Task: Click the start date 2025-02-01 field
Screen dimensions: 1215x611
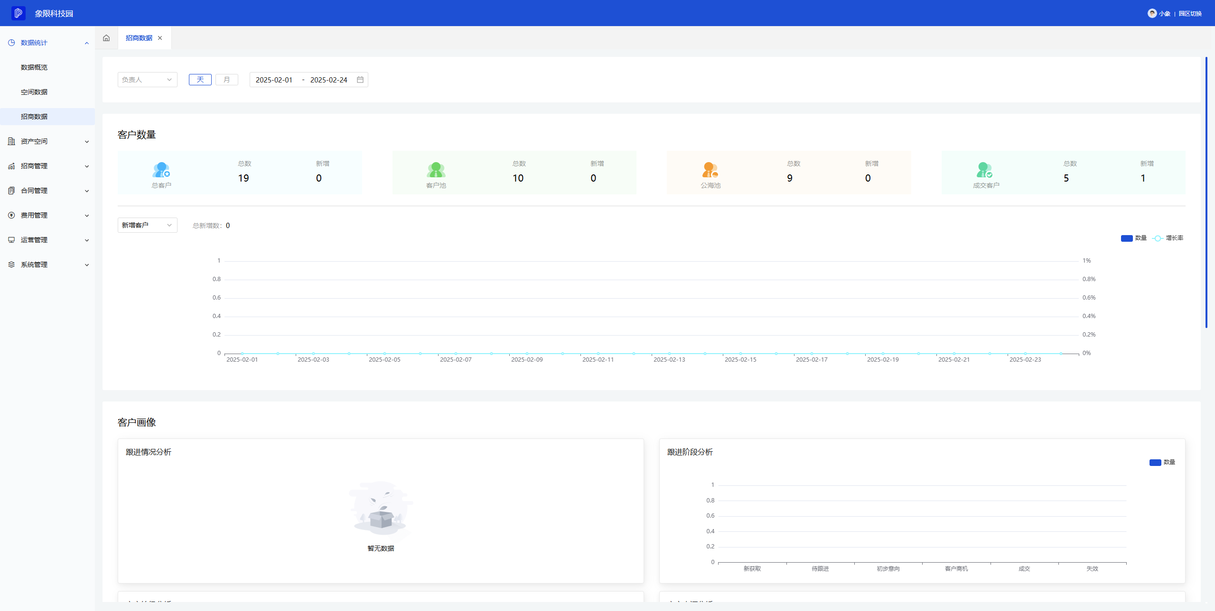Action: tap(274, 80)
